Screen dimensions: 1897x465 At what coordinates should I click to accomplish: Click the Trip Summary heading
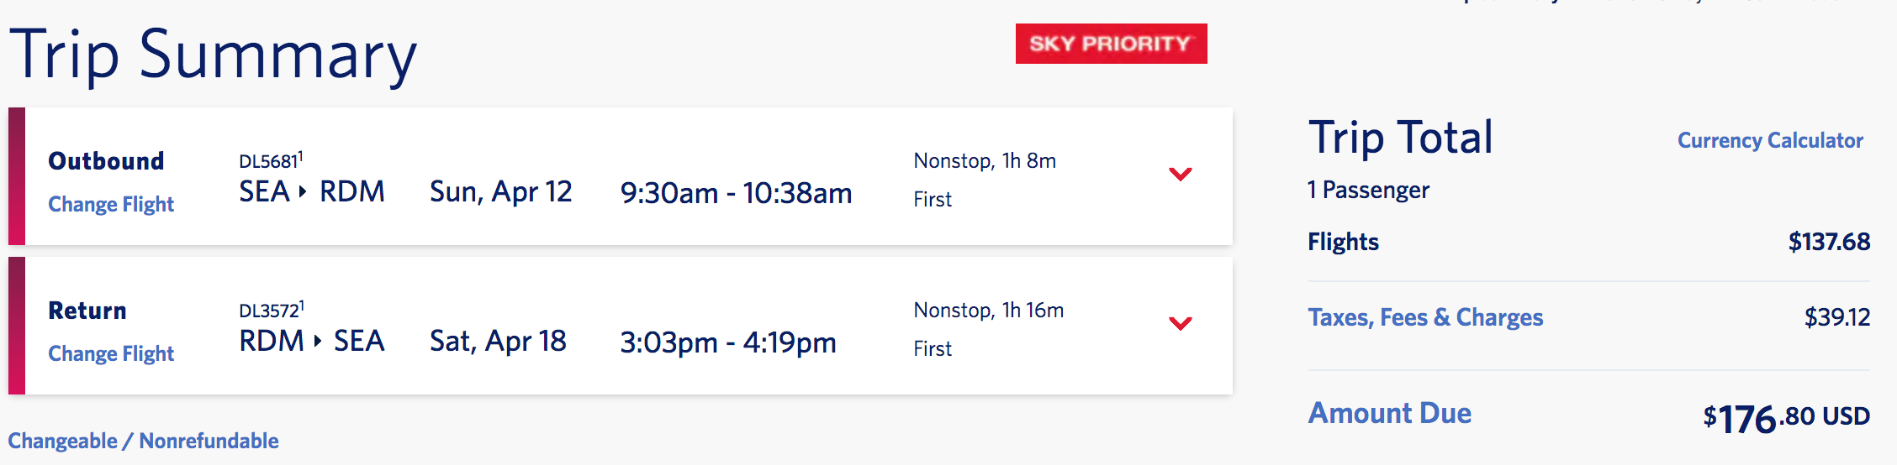click(214, 55)
